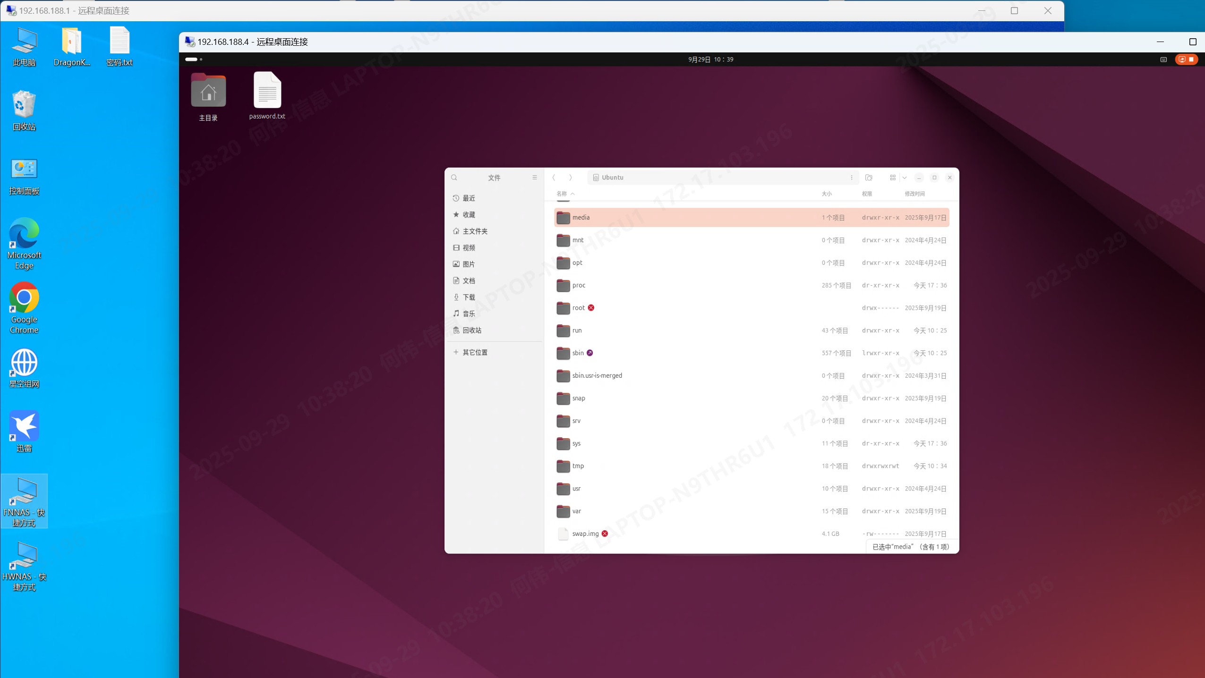Open the Files hamburger main menu
The width and height of the screenshot is (1205, 678).
click(x=535, y=178)
